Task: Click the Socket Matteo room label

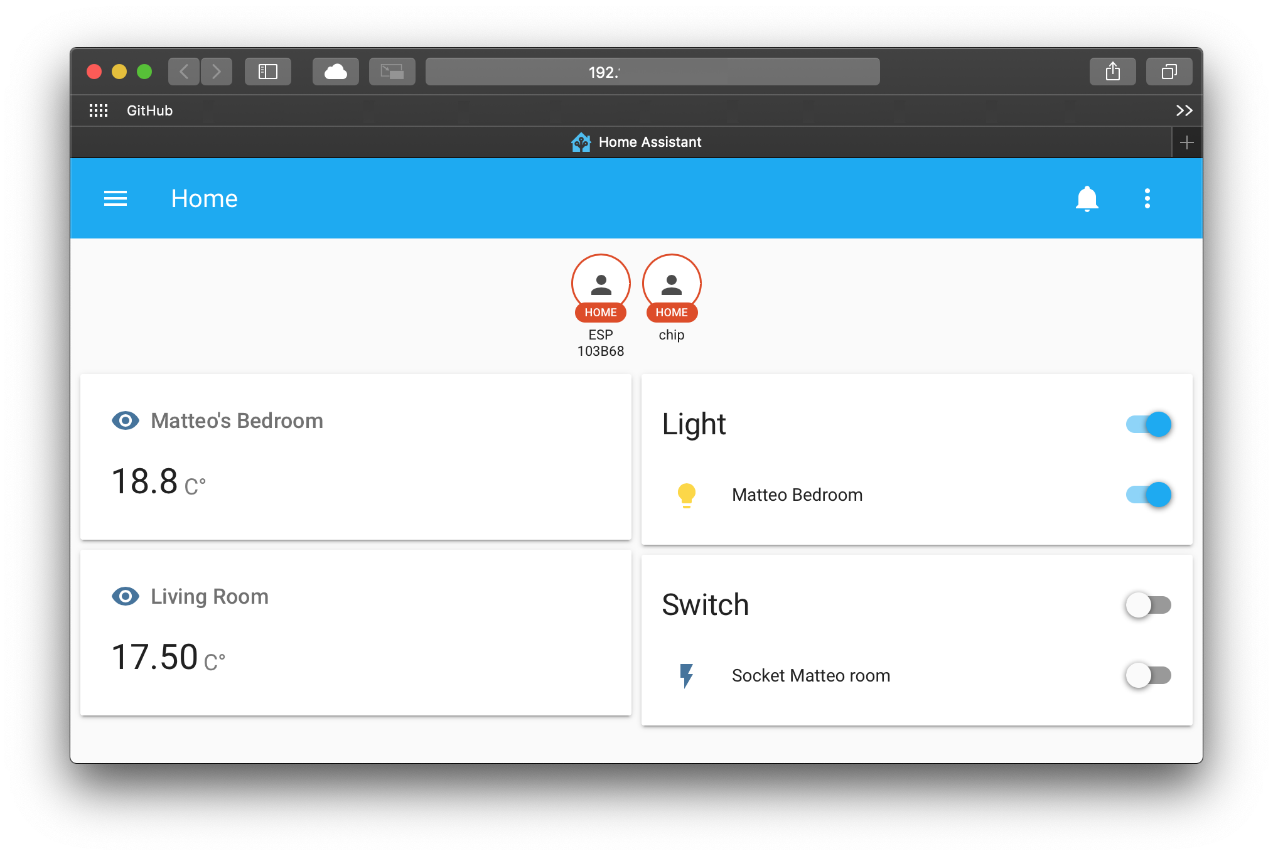Action: [x=811, y=676]
